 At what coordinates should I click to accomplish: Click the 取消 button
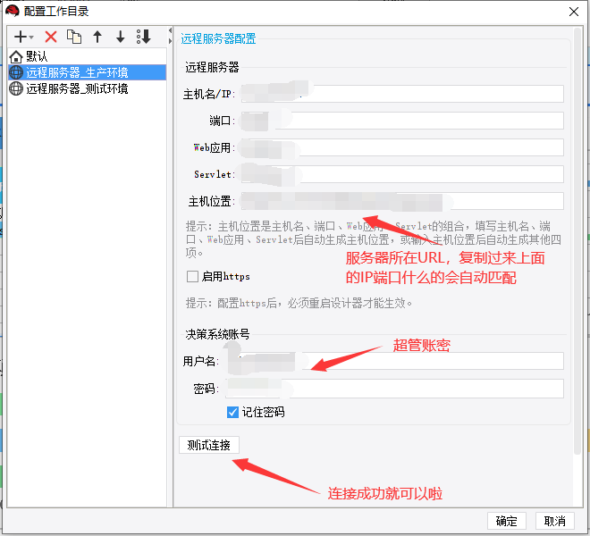[555, 521]
